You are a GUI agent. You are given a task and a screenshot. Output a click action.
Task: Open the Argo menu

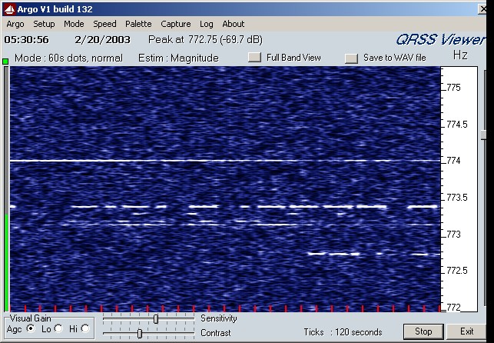15,24
